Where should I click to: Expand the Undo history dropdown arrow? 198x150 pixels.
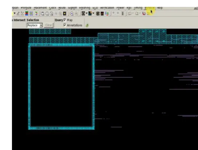pos(133,13)
